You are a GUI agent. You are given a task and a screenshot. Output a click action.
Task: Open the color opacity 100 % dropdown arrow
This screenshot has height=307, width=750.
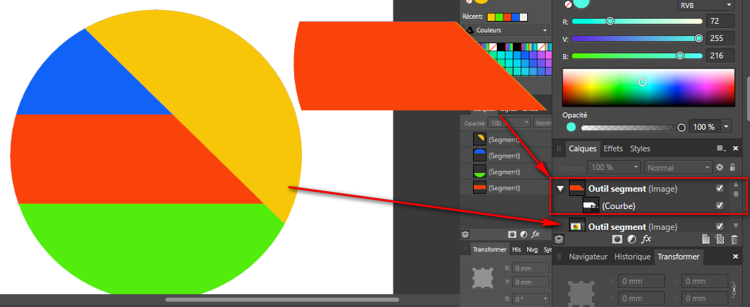point(727,127)
